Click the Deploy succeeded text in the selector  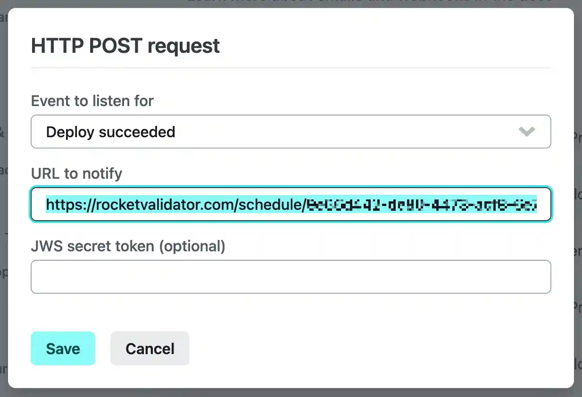click(x=110, y=132)
